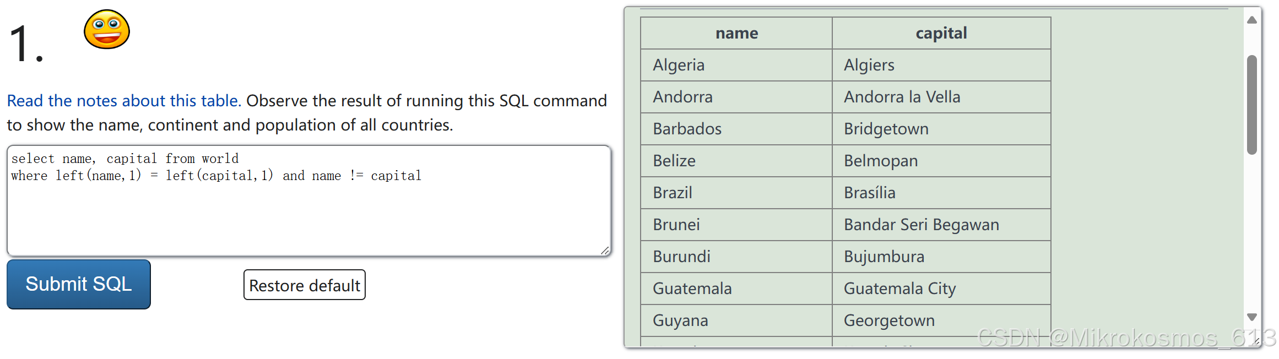Screen dimensions: 1279x359
Task: Select the name column header
Action: click(736, 33)
